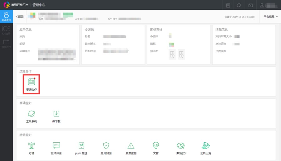
Task: Select the 安卓应用 Android apps sidebar tab
Action: [6, 17]
